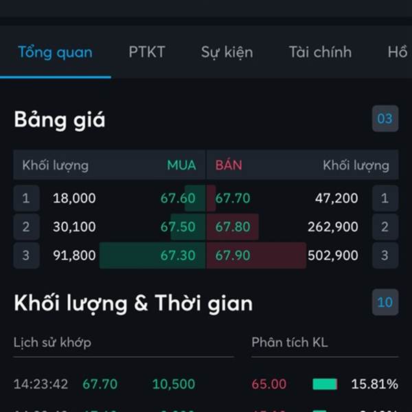This screenshot has width=412, height=412.
Task: Select the Tài chính tab
Action: point(320,52)
